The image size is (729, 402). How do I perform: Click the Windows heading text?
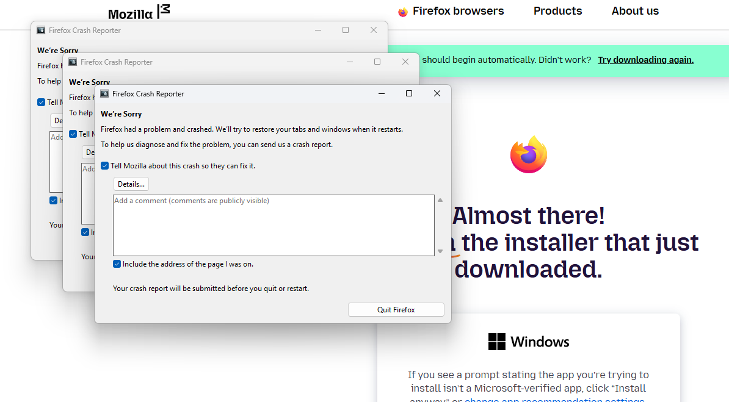540,342
